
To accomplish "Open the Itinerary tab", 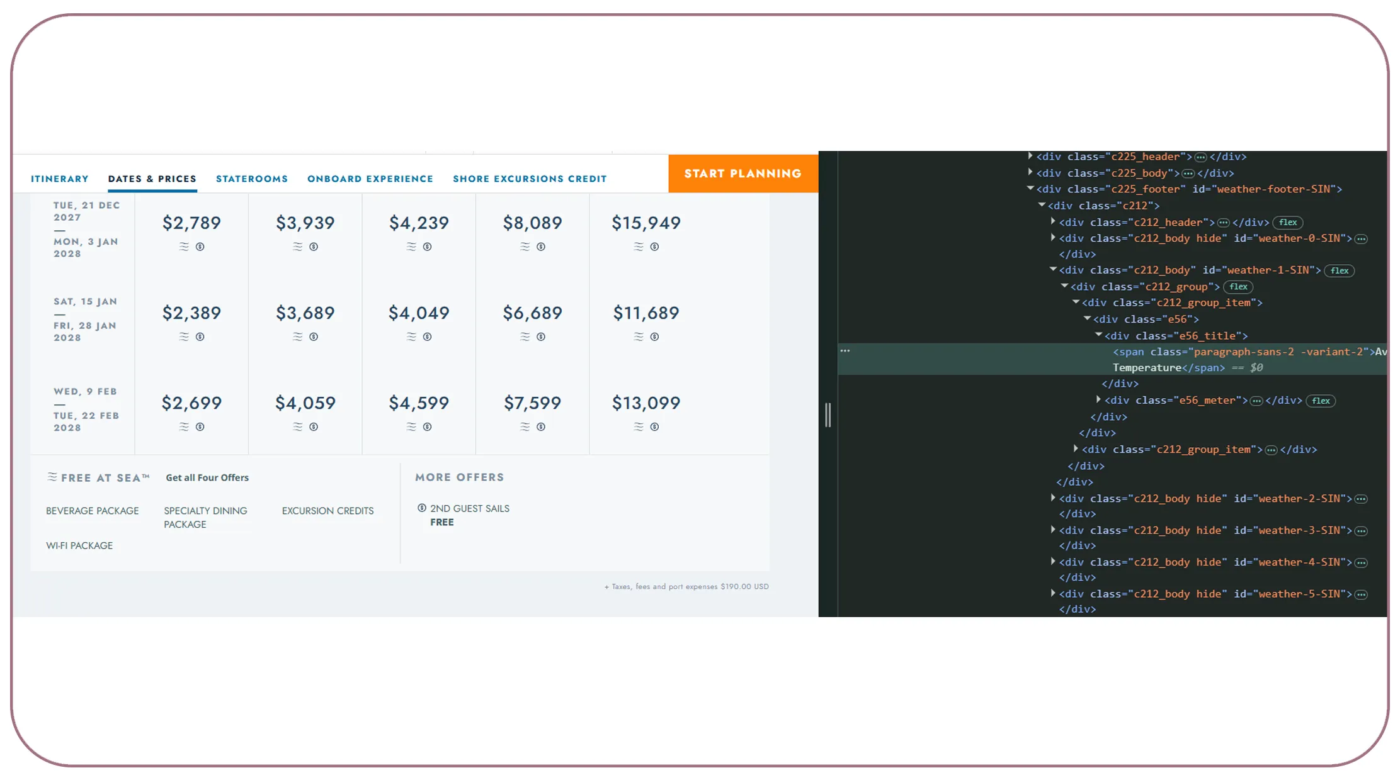I will 60,179.
